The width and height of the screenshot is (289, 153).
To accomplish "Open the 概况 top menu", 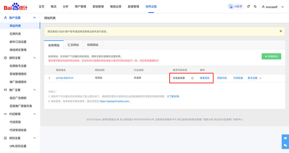I will click(53, 6).
